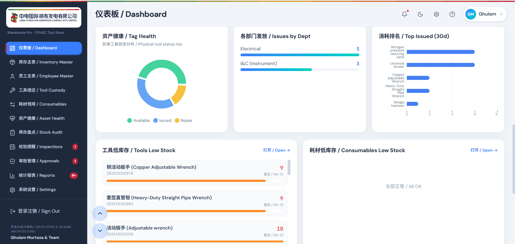Toggle Issued legend in Tag Health

tap(162, 121)
